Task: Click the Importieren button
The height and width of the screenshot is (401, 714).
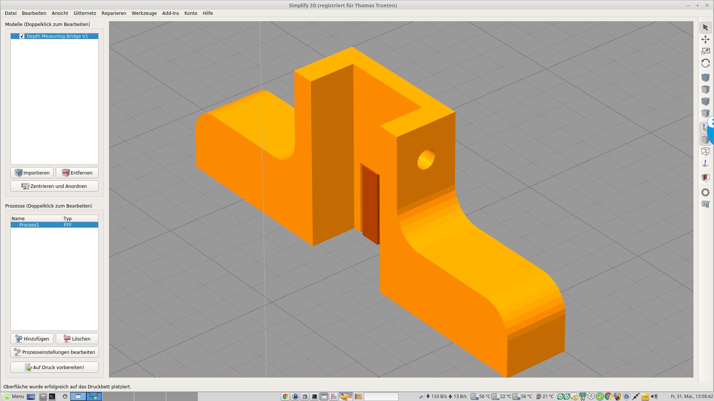Action: pyautogui.click(x=32, y=173)
